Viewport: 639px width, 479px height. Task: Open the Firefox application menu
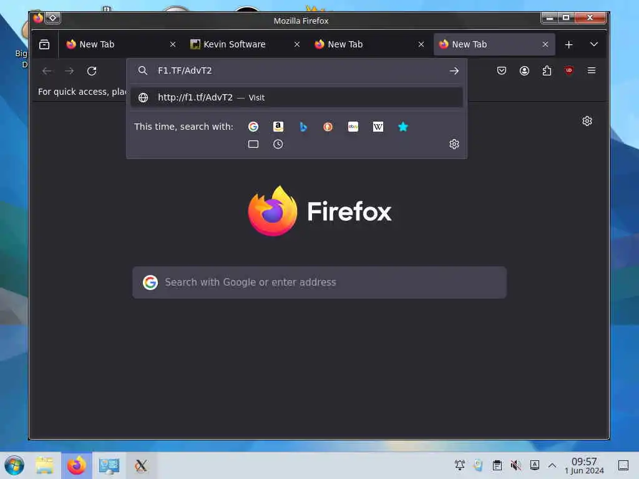pyautogui.click(x=592, y=71)
